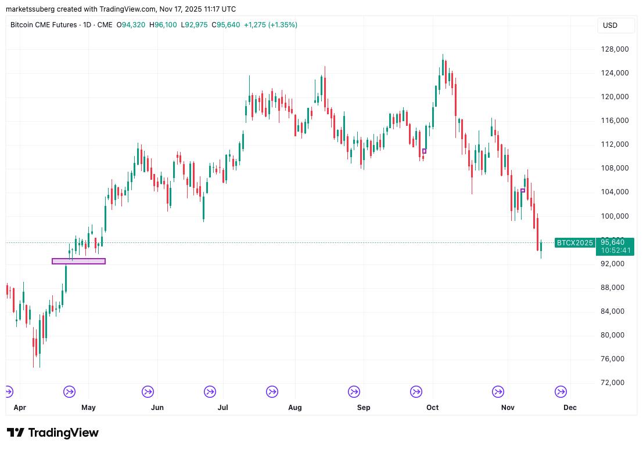Click the contract rollover marker just before July
This screenshot has width=643, height=450.
[x=210, y=392]
